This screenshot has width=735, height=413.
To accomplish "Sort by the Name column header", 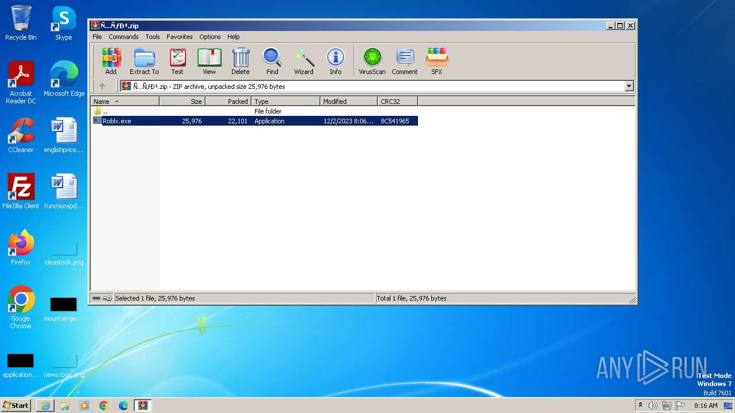I will (125, 102).
